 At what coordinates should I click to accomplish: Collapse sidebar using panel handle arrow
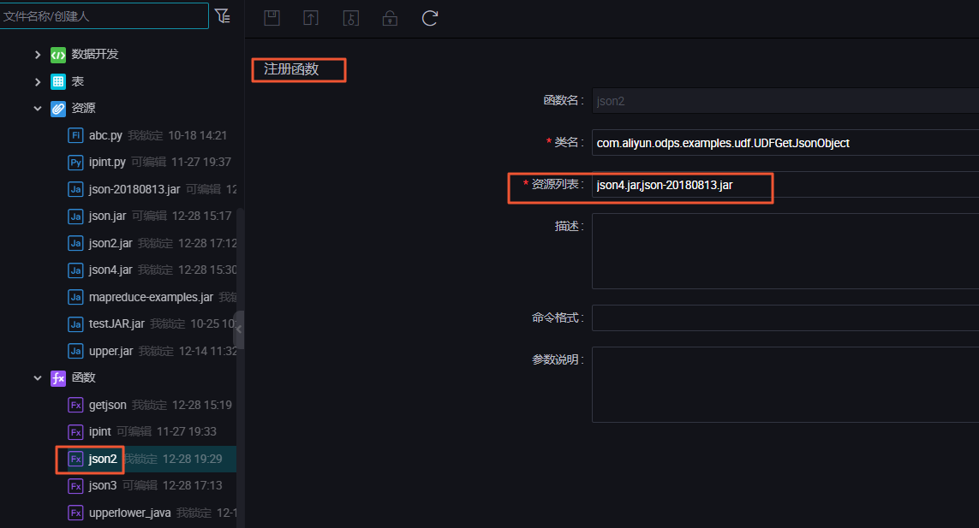tap(238, 329)
